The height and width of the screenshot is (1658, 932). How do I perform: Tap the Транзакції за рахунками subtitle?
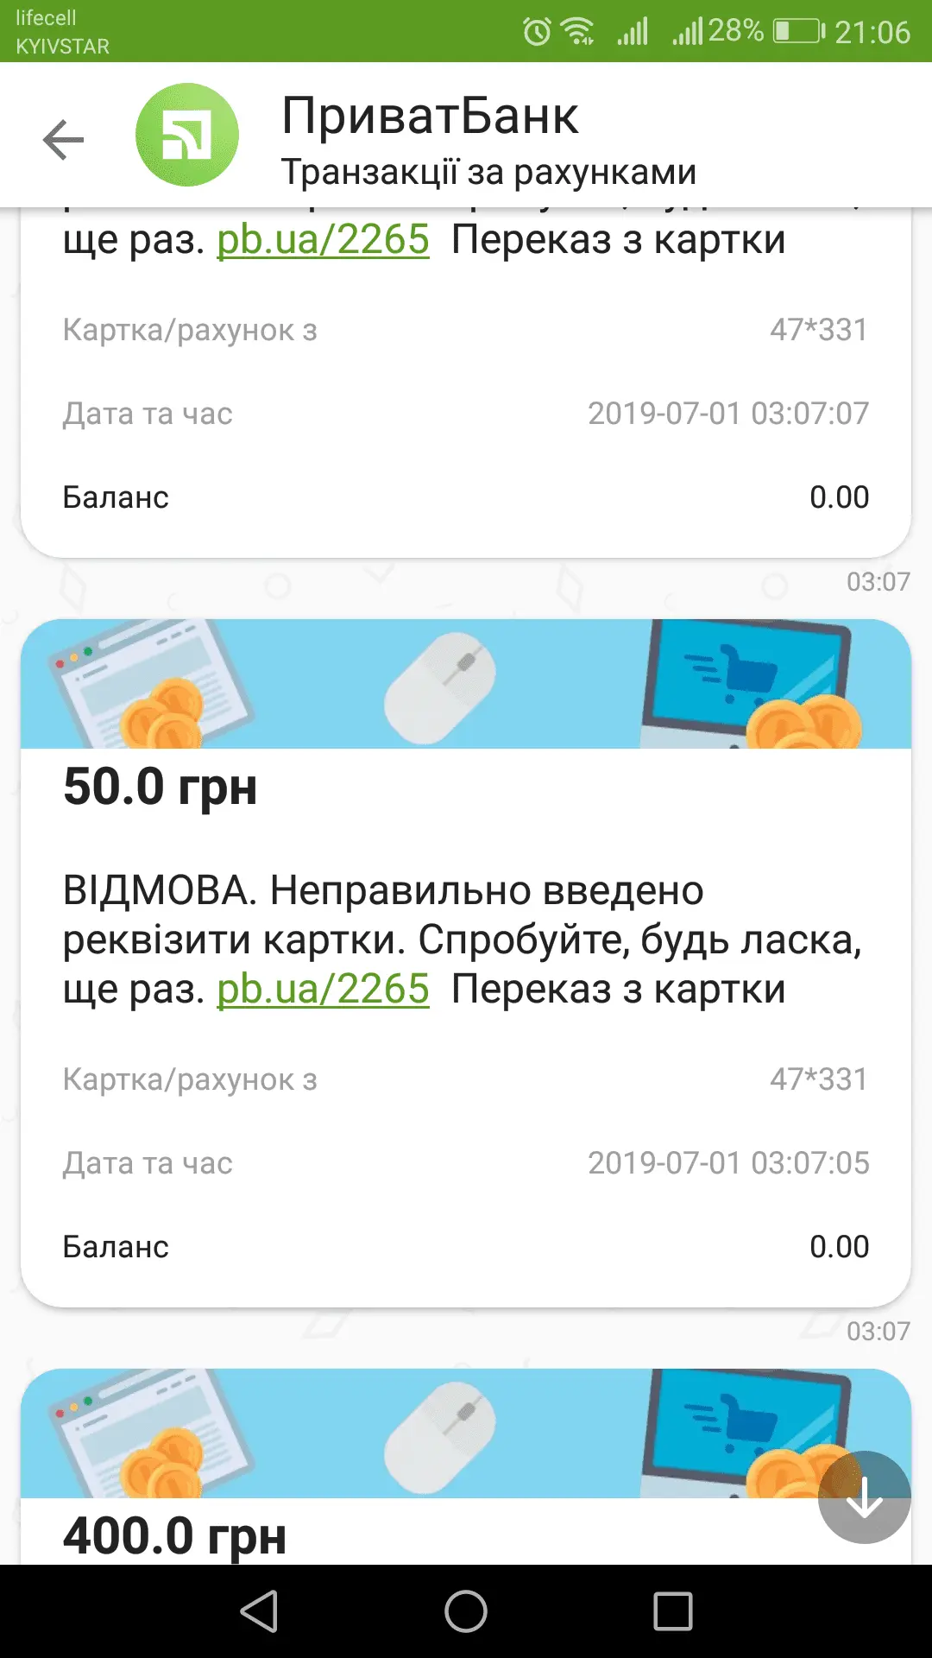point(488,172)
